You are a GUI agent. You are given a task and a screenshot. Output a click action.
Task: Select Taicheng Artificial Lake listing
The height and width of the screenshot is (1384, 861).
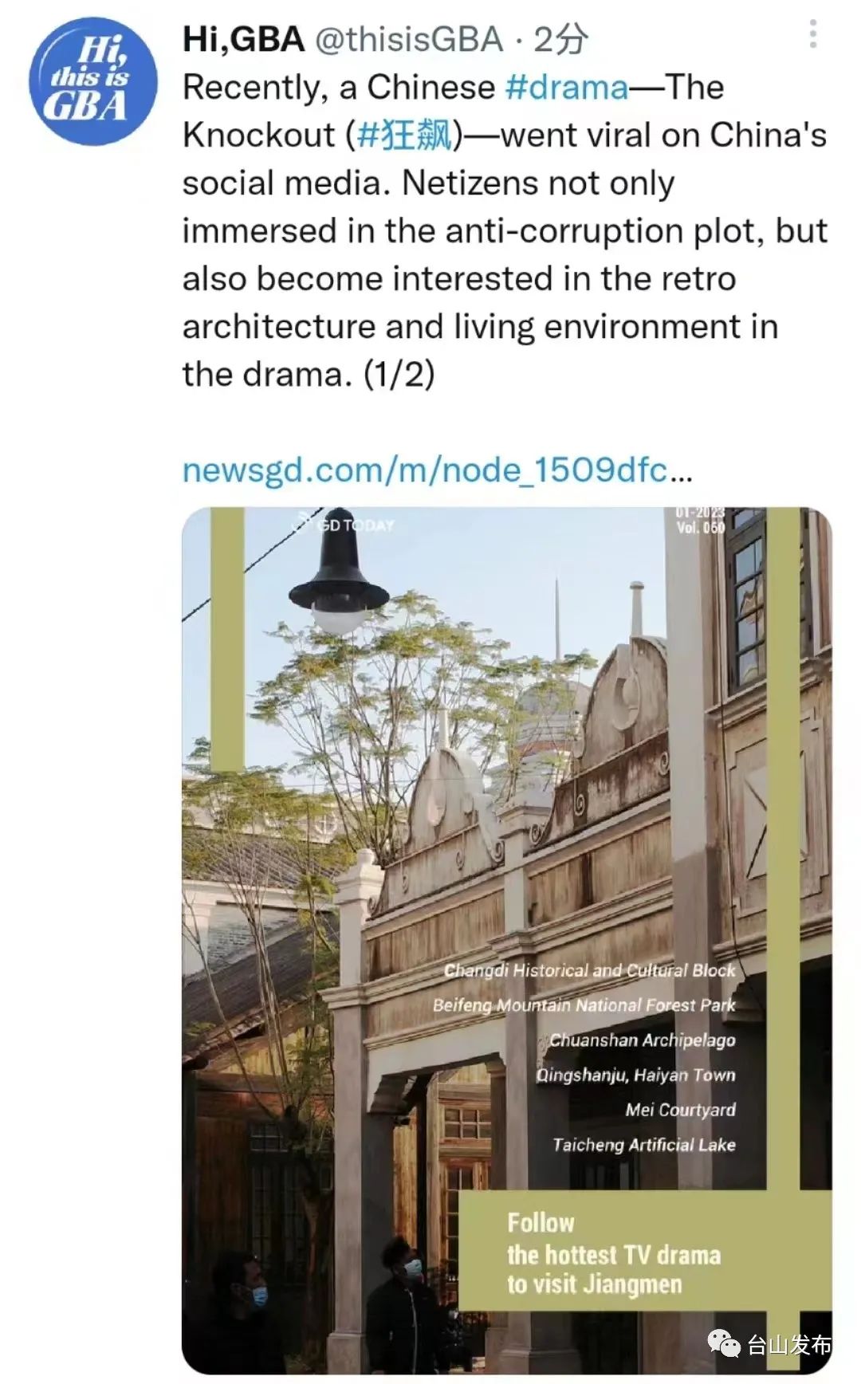pyautogui.click(x=644, y=1145)
